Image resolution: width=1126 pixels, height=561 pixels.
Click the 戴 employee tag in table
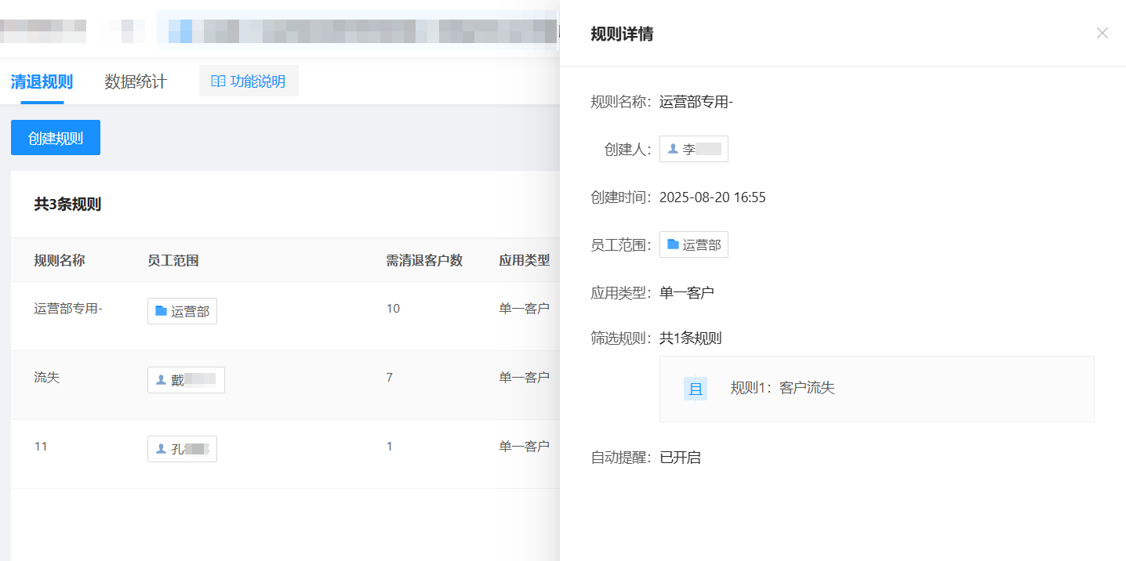[x=186, y=380]
